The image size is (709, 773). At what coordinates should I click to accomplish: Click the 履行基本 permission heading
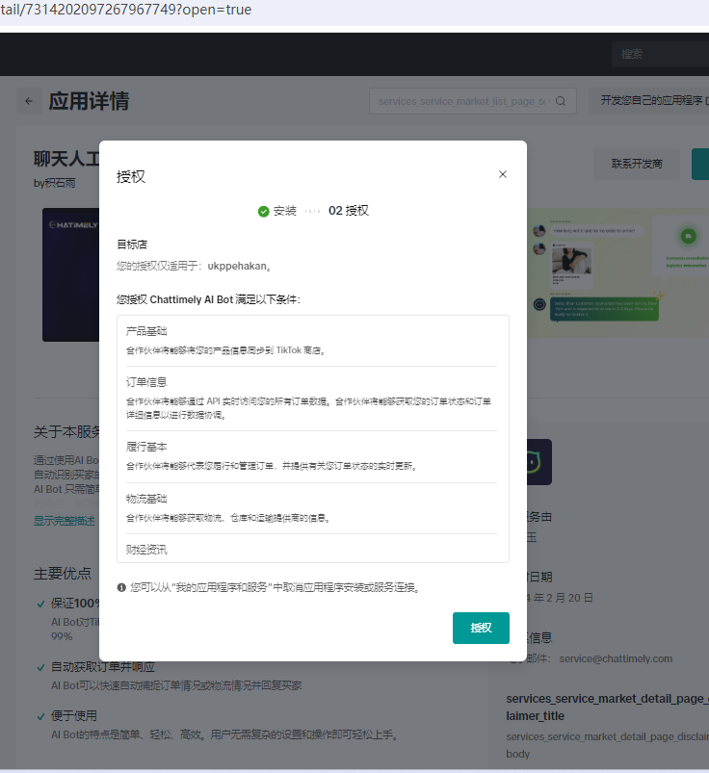[x=146, y=447]
